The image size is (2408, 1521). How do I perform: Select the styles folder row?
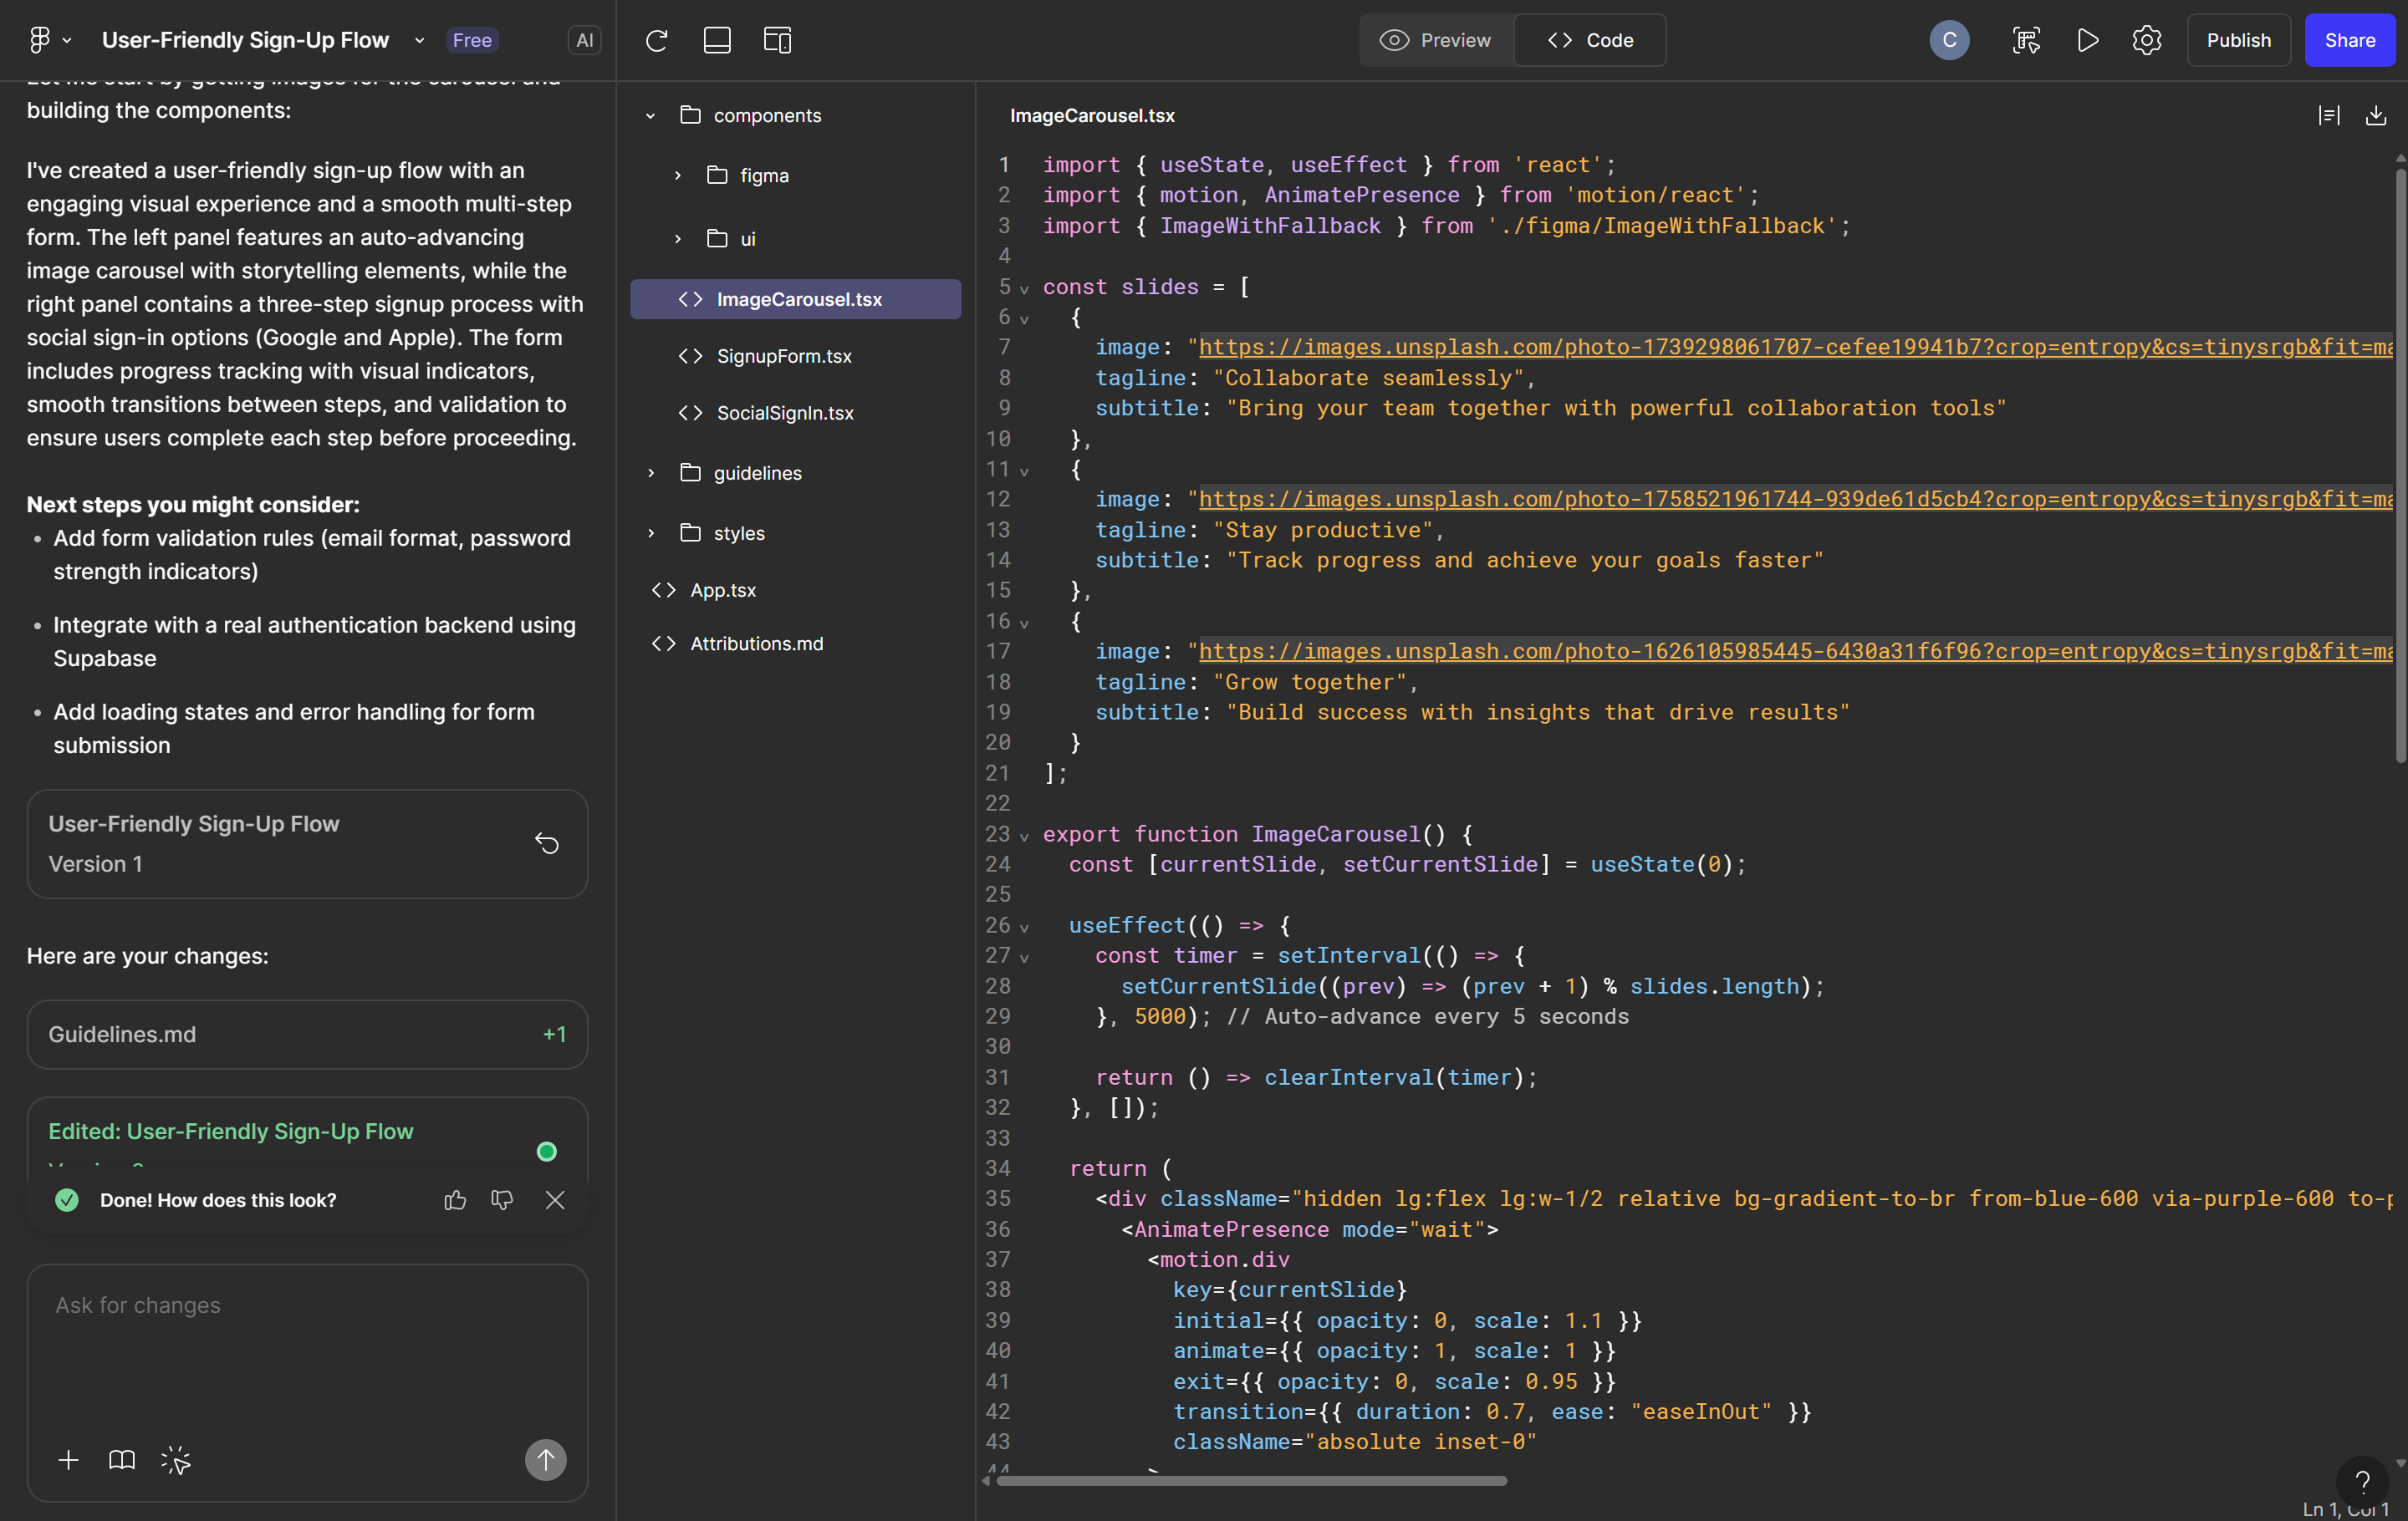click(x=795, y=534)
